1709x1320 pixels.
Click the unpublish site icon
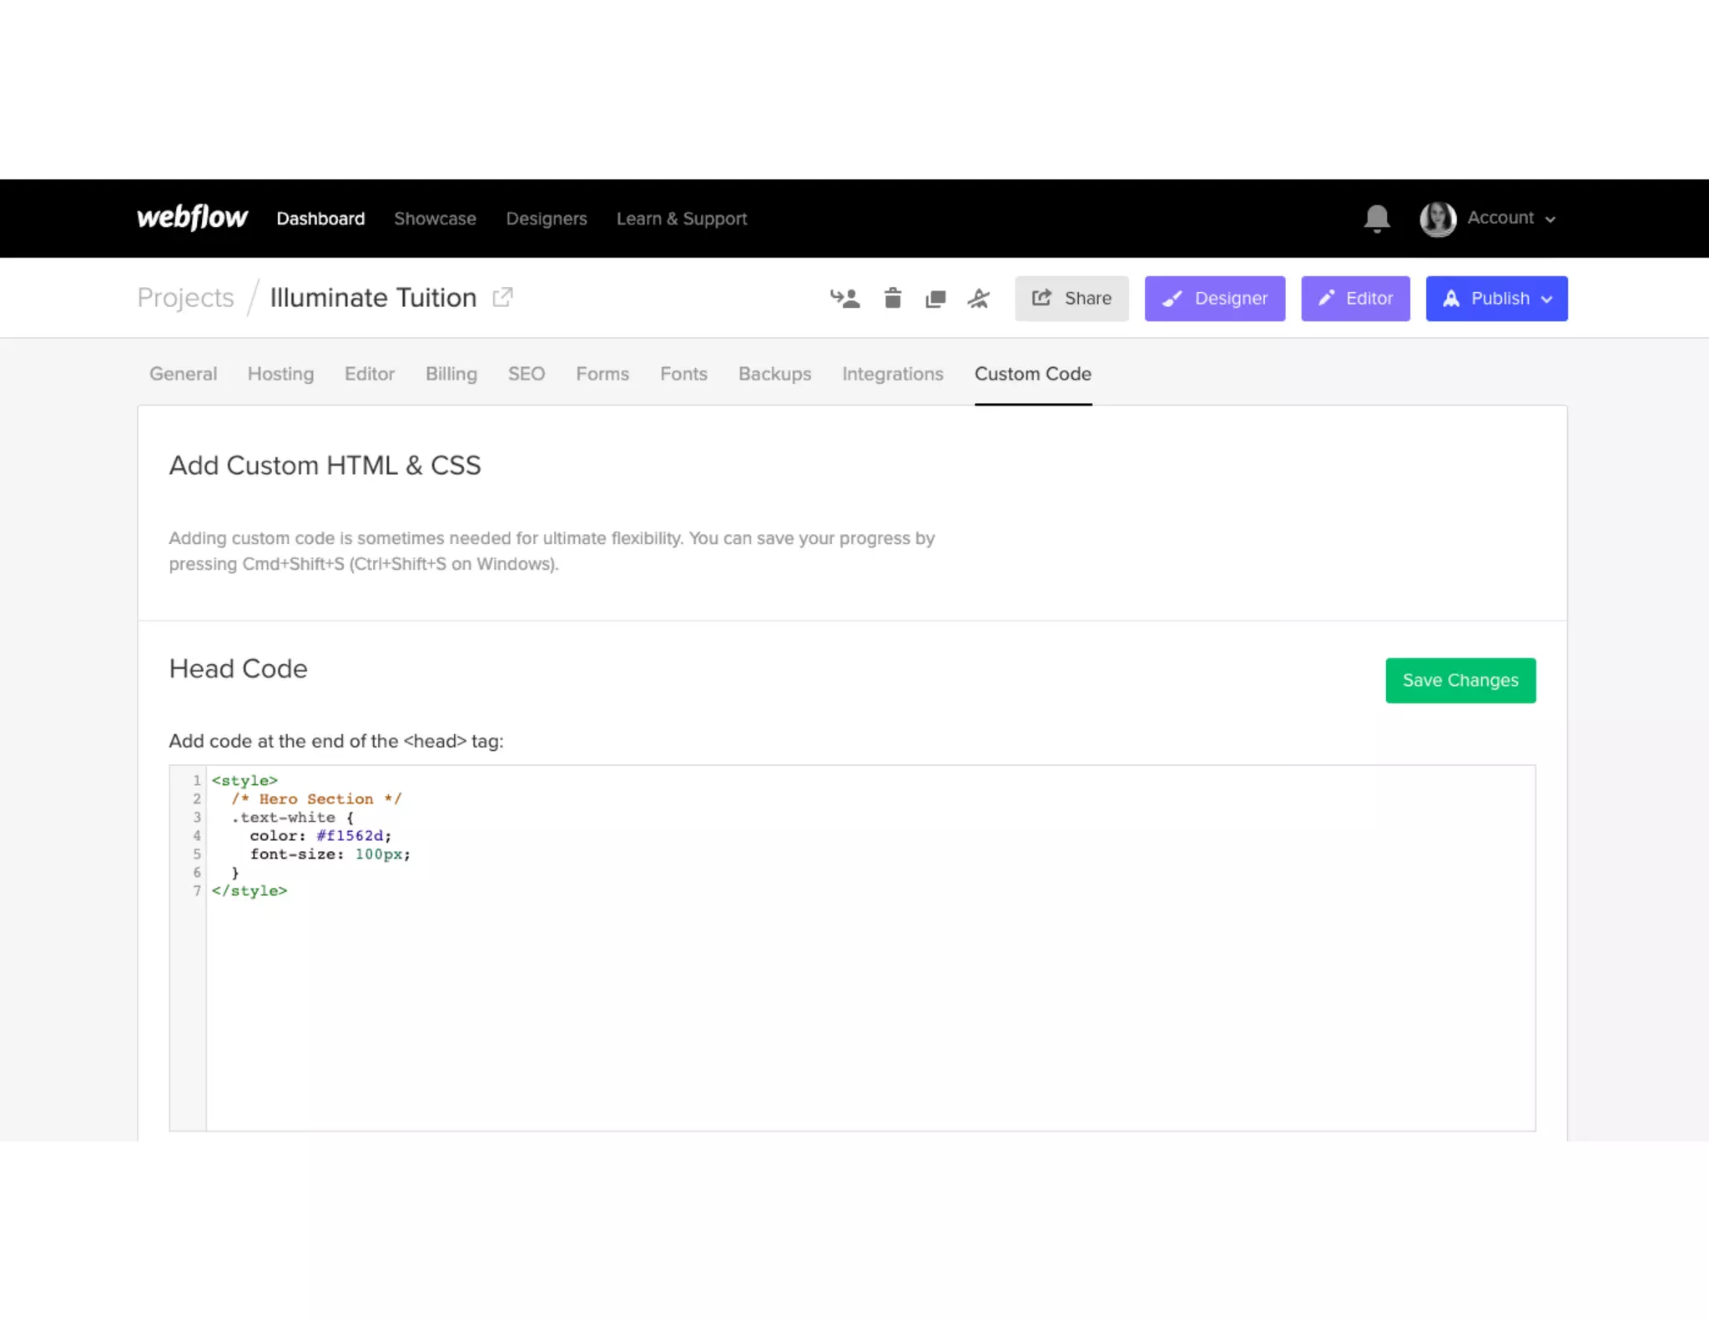pos(979,298)
